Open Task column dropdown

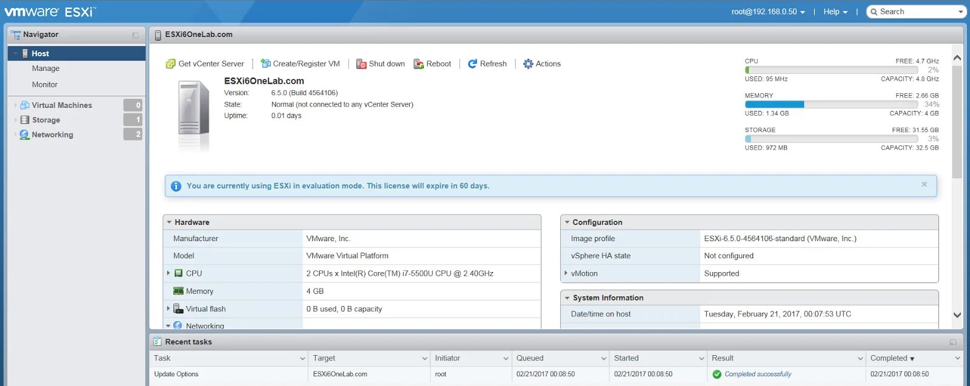pos(302,359)
